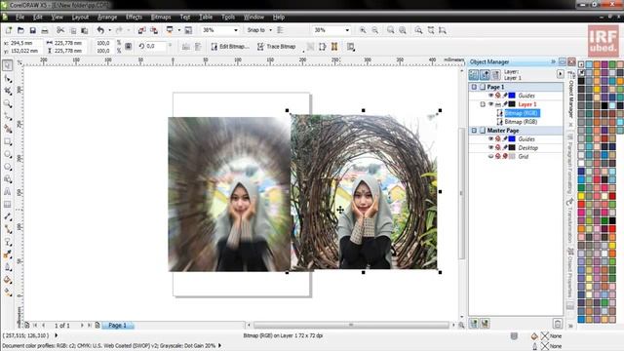Toggle Edit Across Layers button in Object Manager
This screenshot has height=351, width=624.
(485, 74)
